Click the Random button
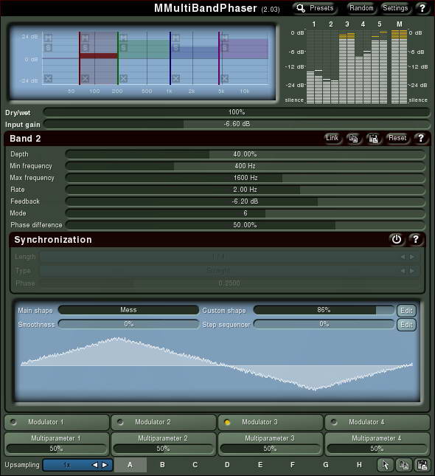 (361, 8)
